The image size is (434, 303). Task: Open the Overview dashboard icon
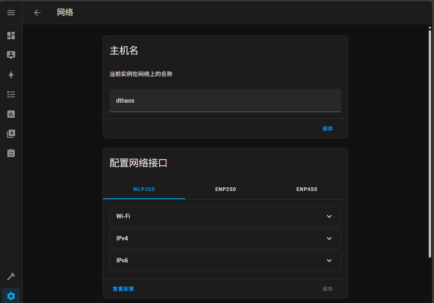tap(11, 36)
